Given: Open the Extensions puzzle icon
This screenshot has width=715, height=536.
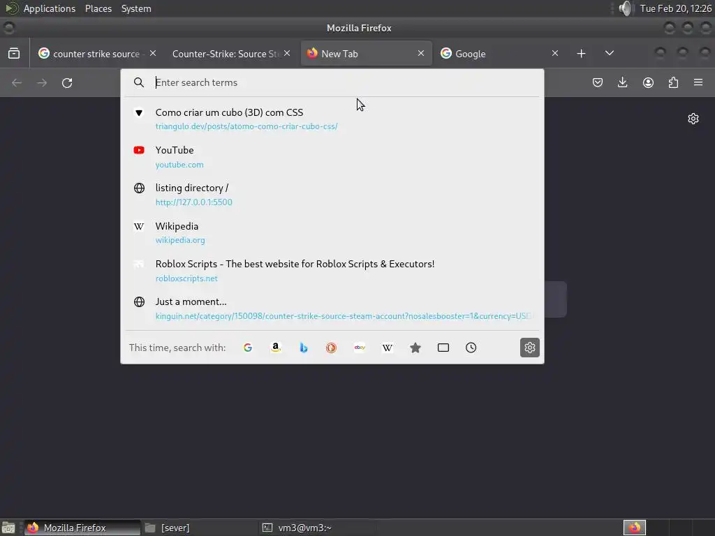Looking at the screenshot, I should pyautogui.click(x=673, y=82).
